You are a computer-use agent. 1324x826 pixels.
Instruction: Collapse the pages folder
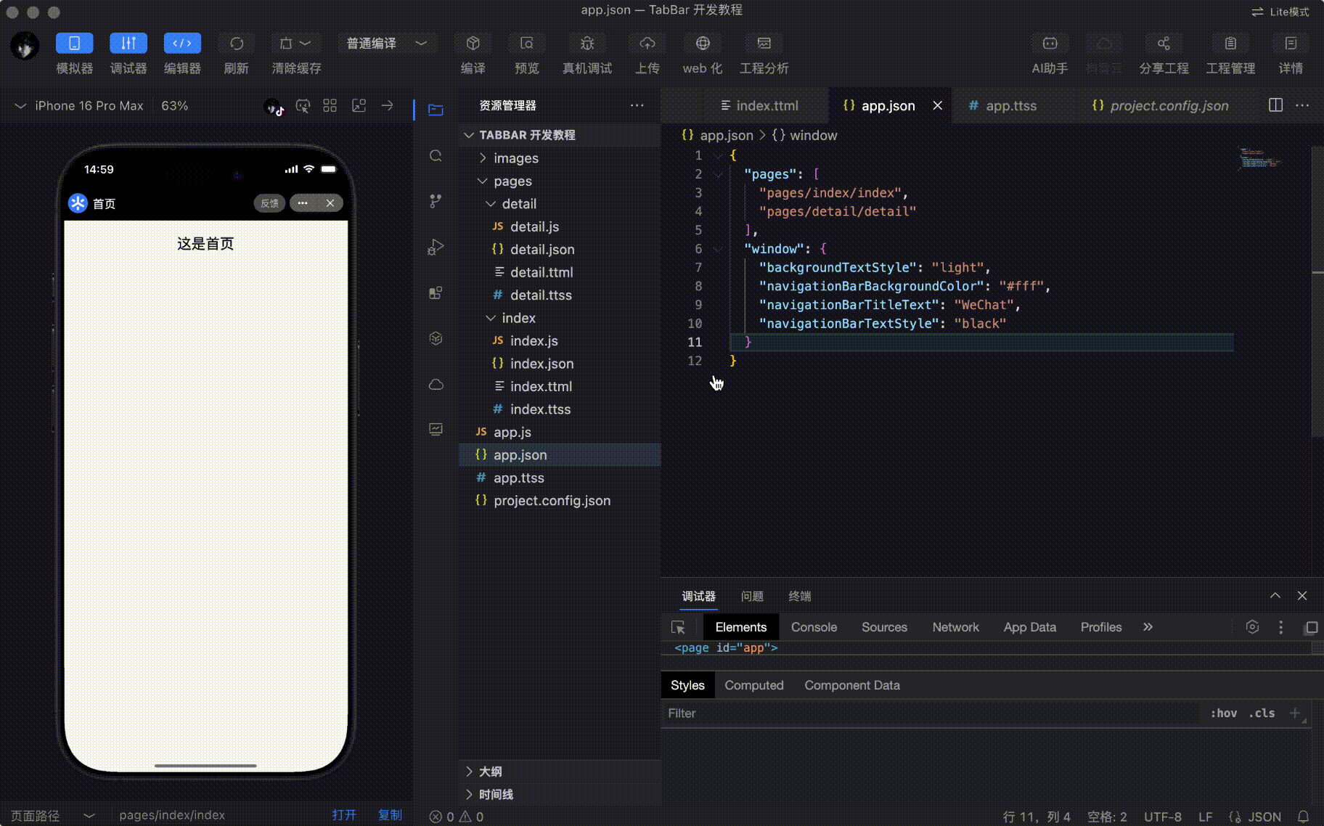coord(560,181)
